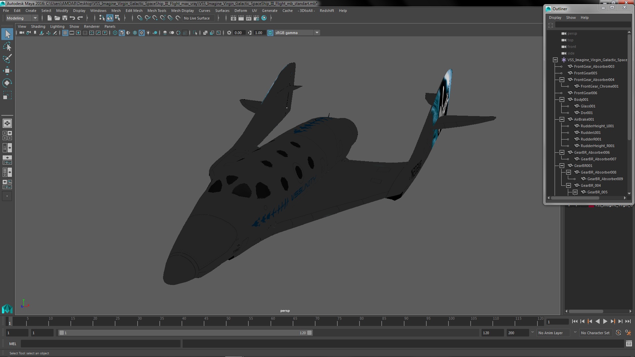Activate the Scale tool
Screen dimensions: 635x357
(7, 95)
